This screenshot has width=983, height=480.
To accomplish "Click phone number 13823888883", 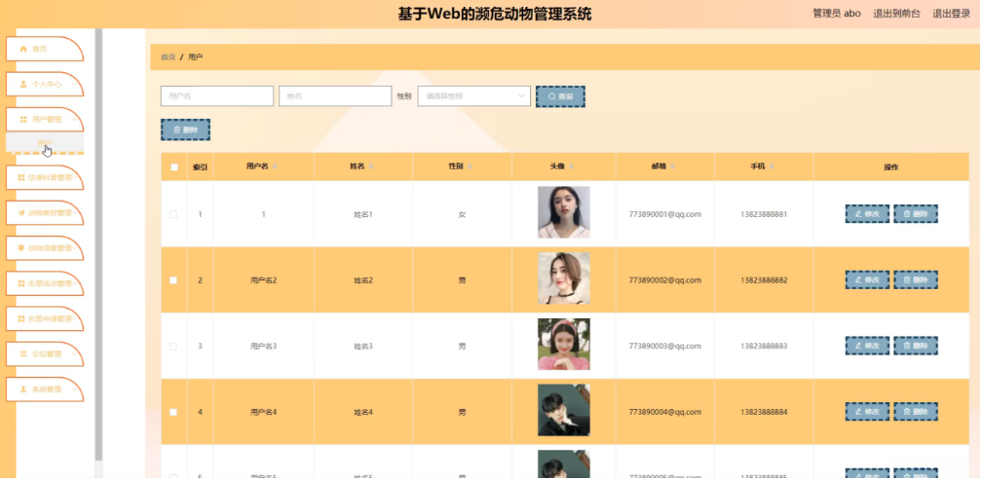I will (x=764, y=346).
